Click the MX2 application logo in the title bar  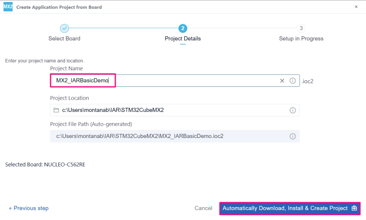click(x=8, y=7)
